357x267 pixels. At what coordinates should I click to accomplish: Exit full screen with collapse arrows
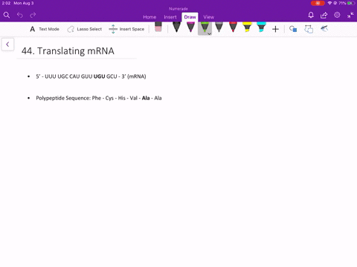(350, 15)
